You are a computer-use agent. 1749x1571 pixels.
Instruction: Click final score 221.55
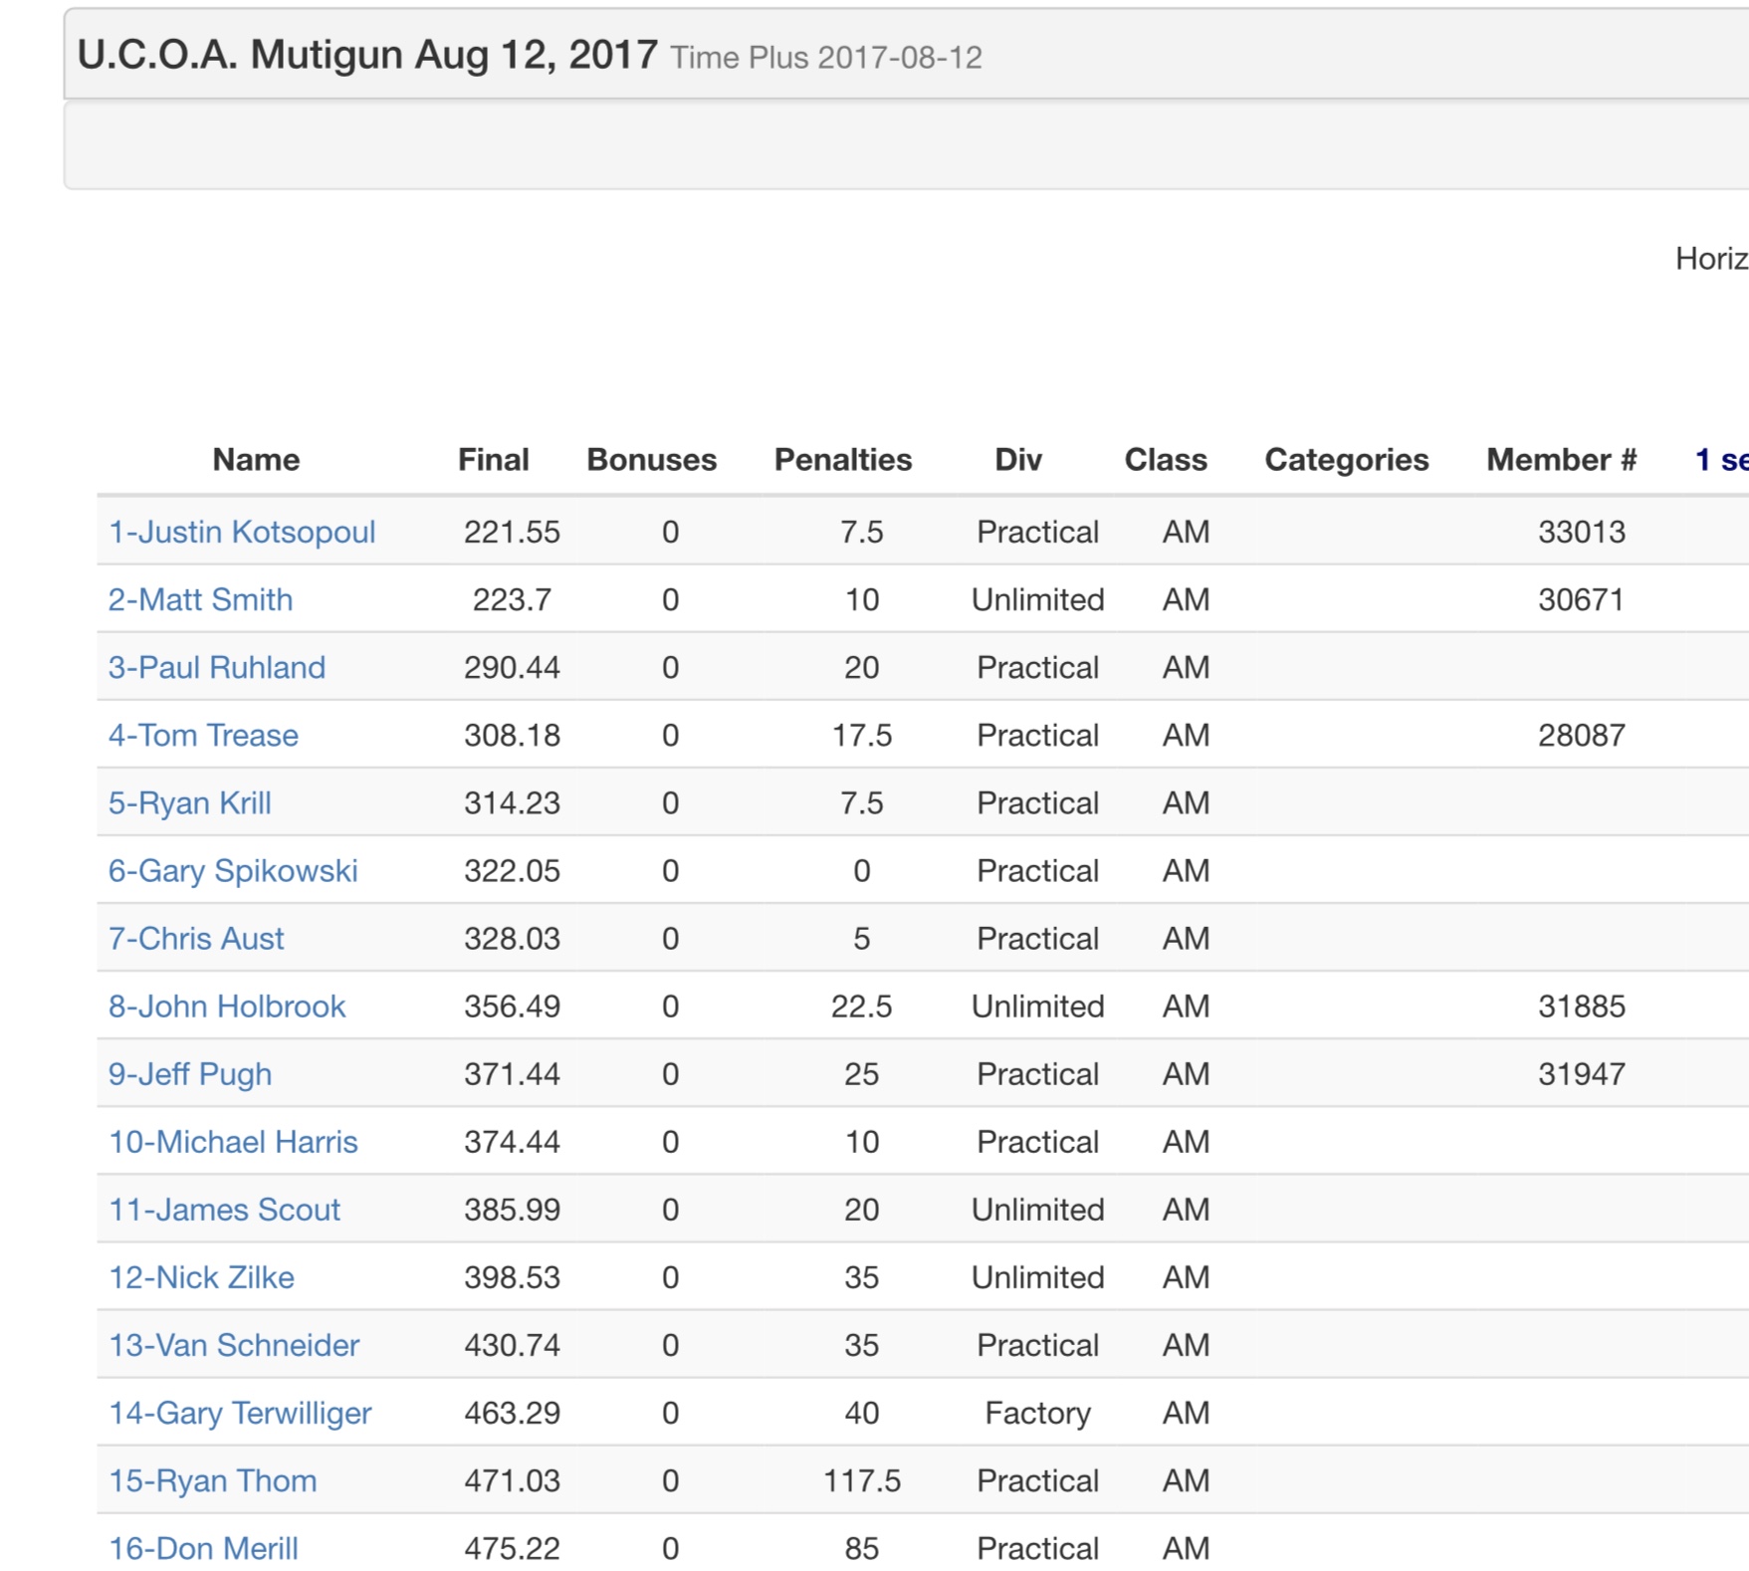tap(512, 532)
